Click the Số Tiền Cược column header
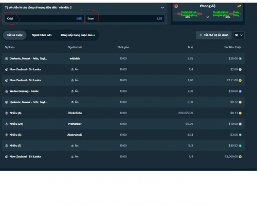 [x=233, y=47]
